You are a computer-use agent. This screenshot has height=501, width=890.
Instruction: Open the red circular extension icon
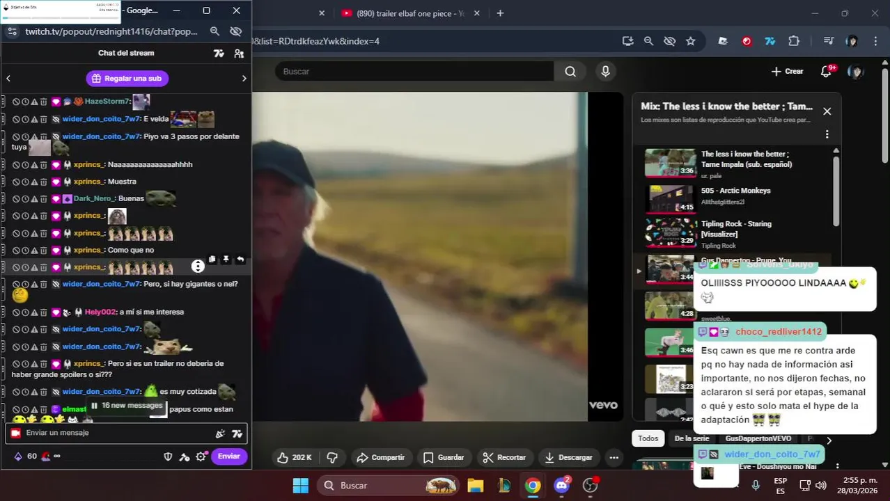click(747, 41)
